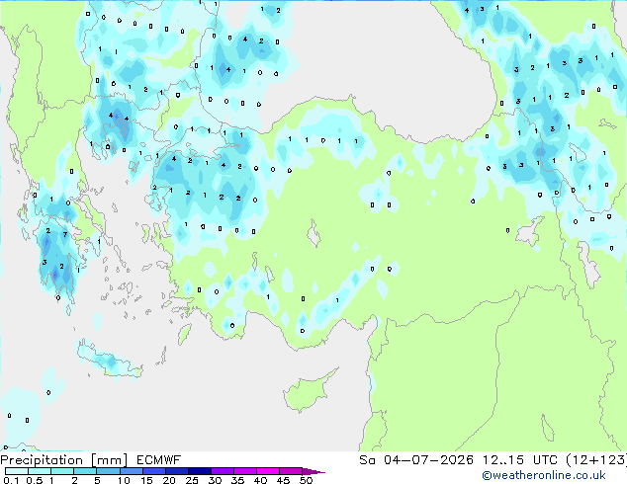Click the 1–2 mm legend color swatch
This screenshot has height=484, width=627.
(62, 471)
